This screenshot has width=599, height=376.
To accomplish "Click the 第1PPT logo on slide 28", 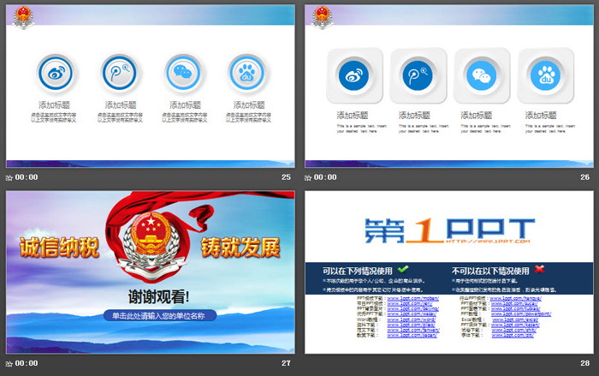I will (x=449, y=230).
